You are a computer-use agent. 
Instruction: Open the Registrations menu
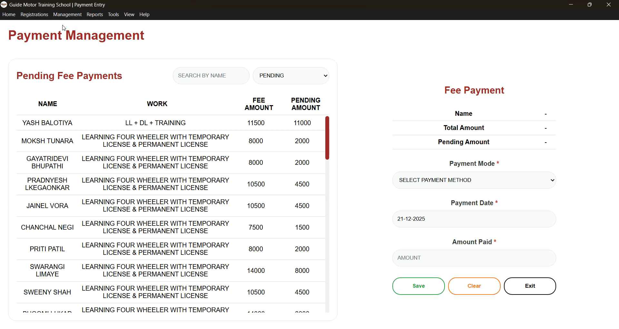34,14
